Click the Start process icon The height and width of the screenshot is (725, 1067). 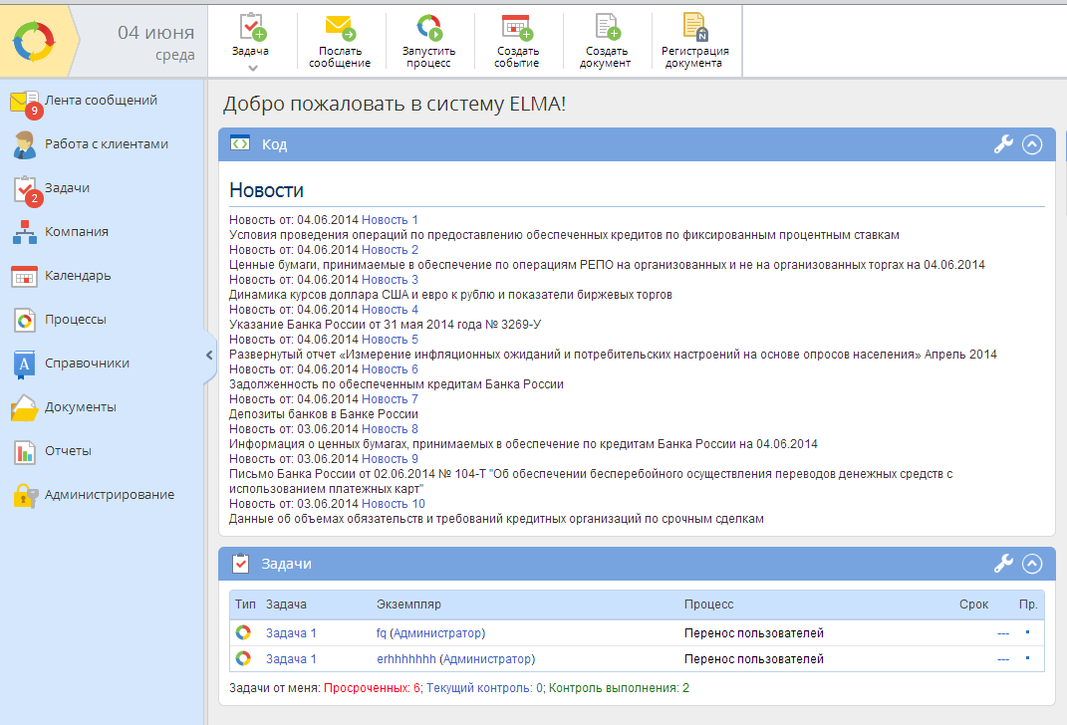coord(428,27)
